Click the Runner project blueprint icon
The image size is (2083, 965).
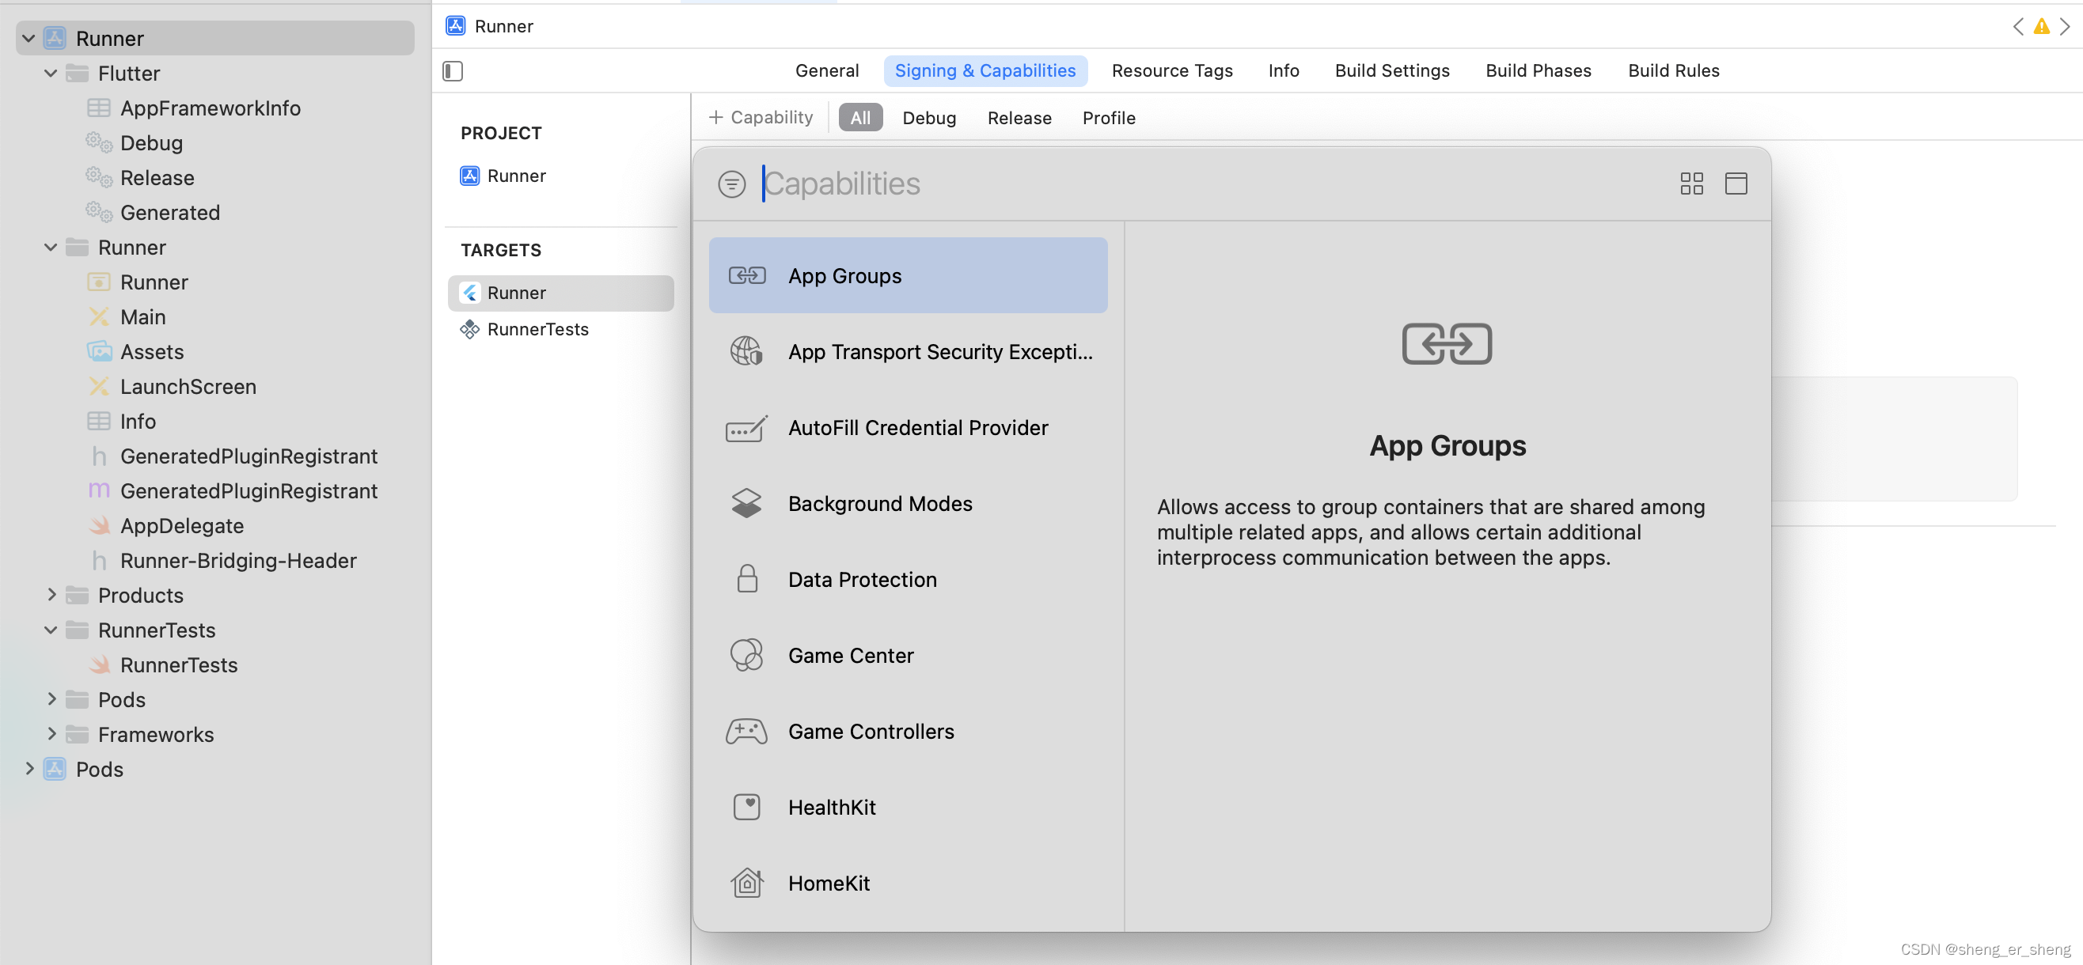coord(470,176)
